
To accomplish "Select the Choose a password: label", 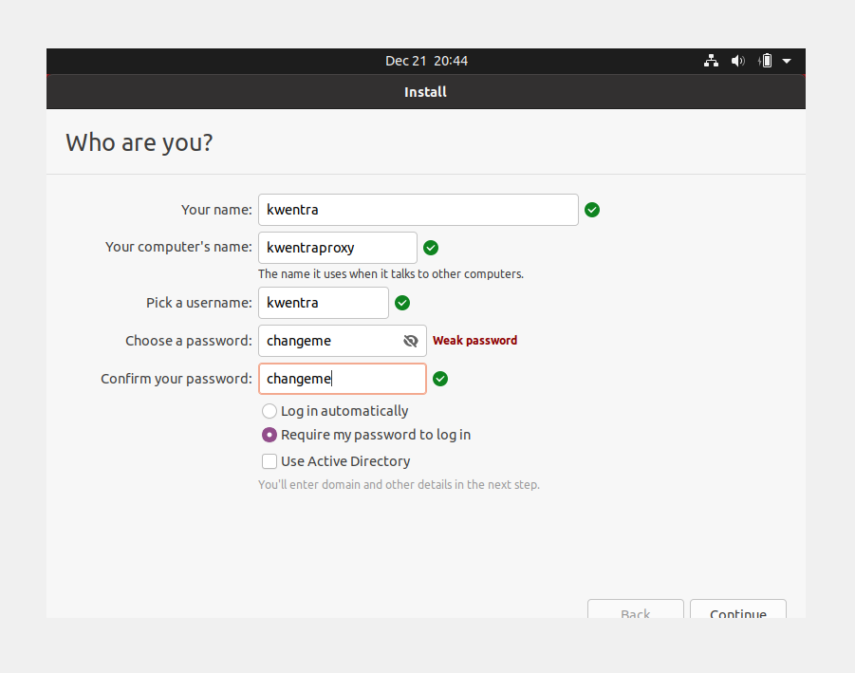I will coord(189,341).
